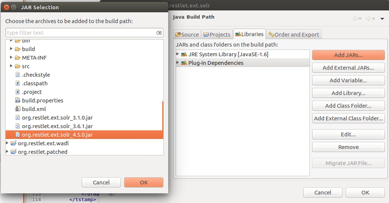Click the org.restlet.ext.solr_4.5.0.jar file icon

pyautogui.click(x=18, y=134)
